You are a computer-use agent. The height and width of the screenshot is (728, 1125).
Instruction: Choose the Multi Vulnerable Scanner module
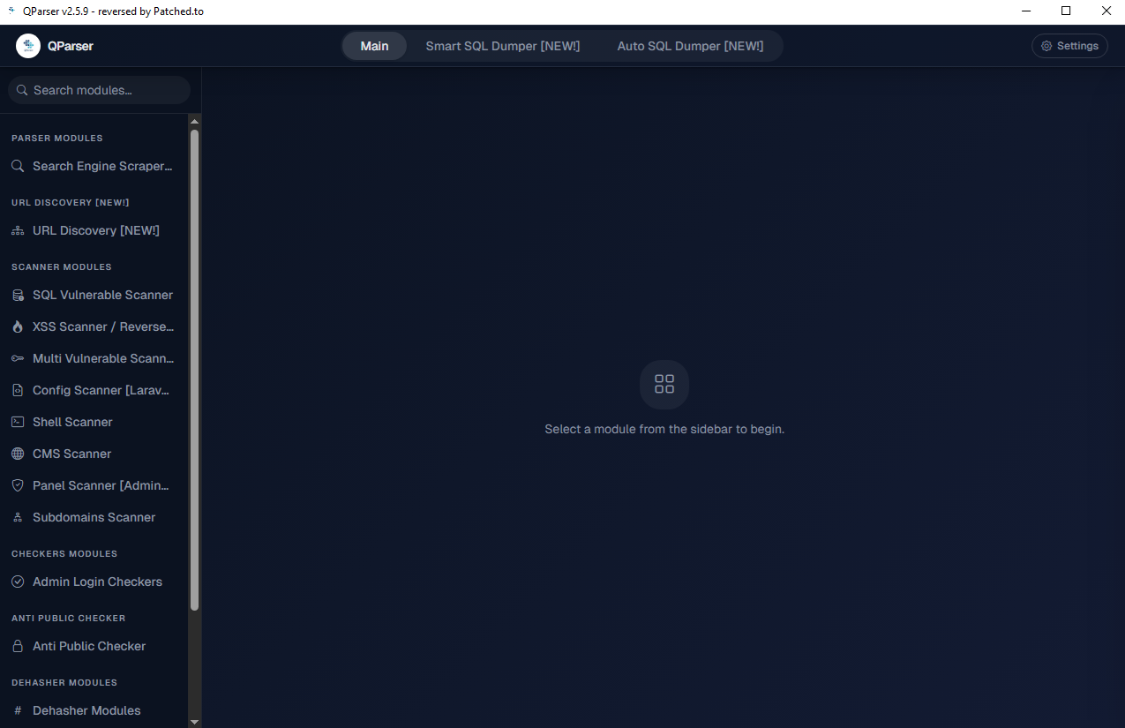coord(93,358)
